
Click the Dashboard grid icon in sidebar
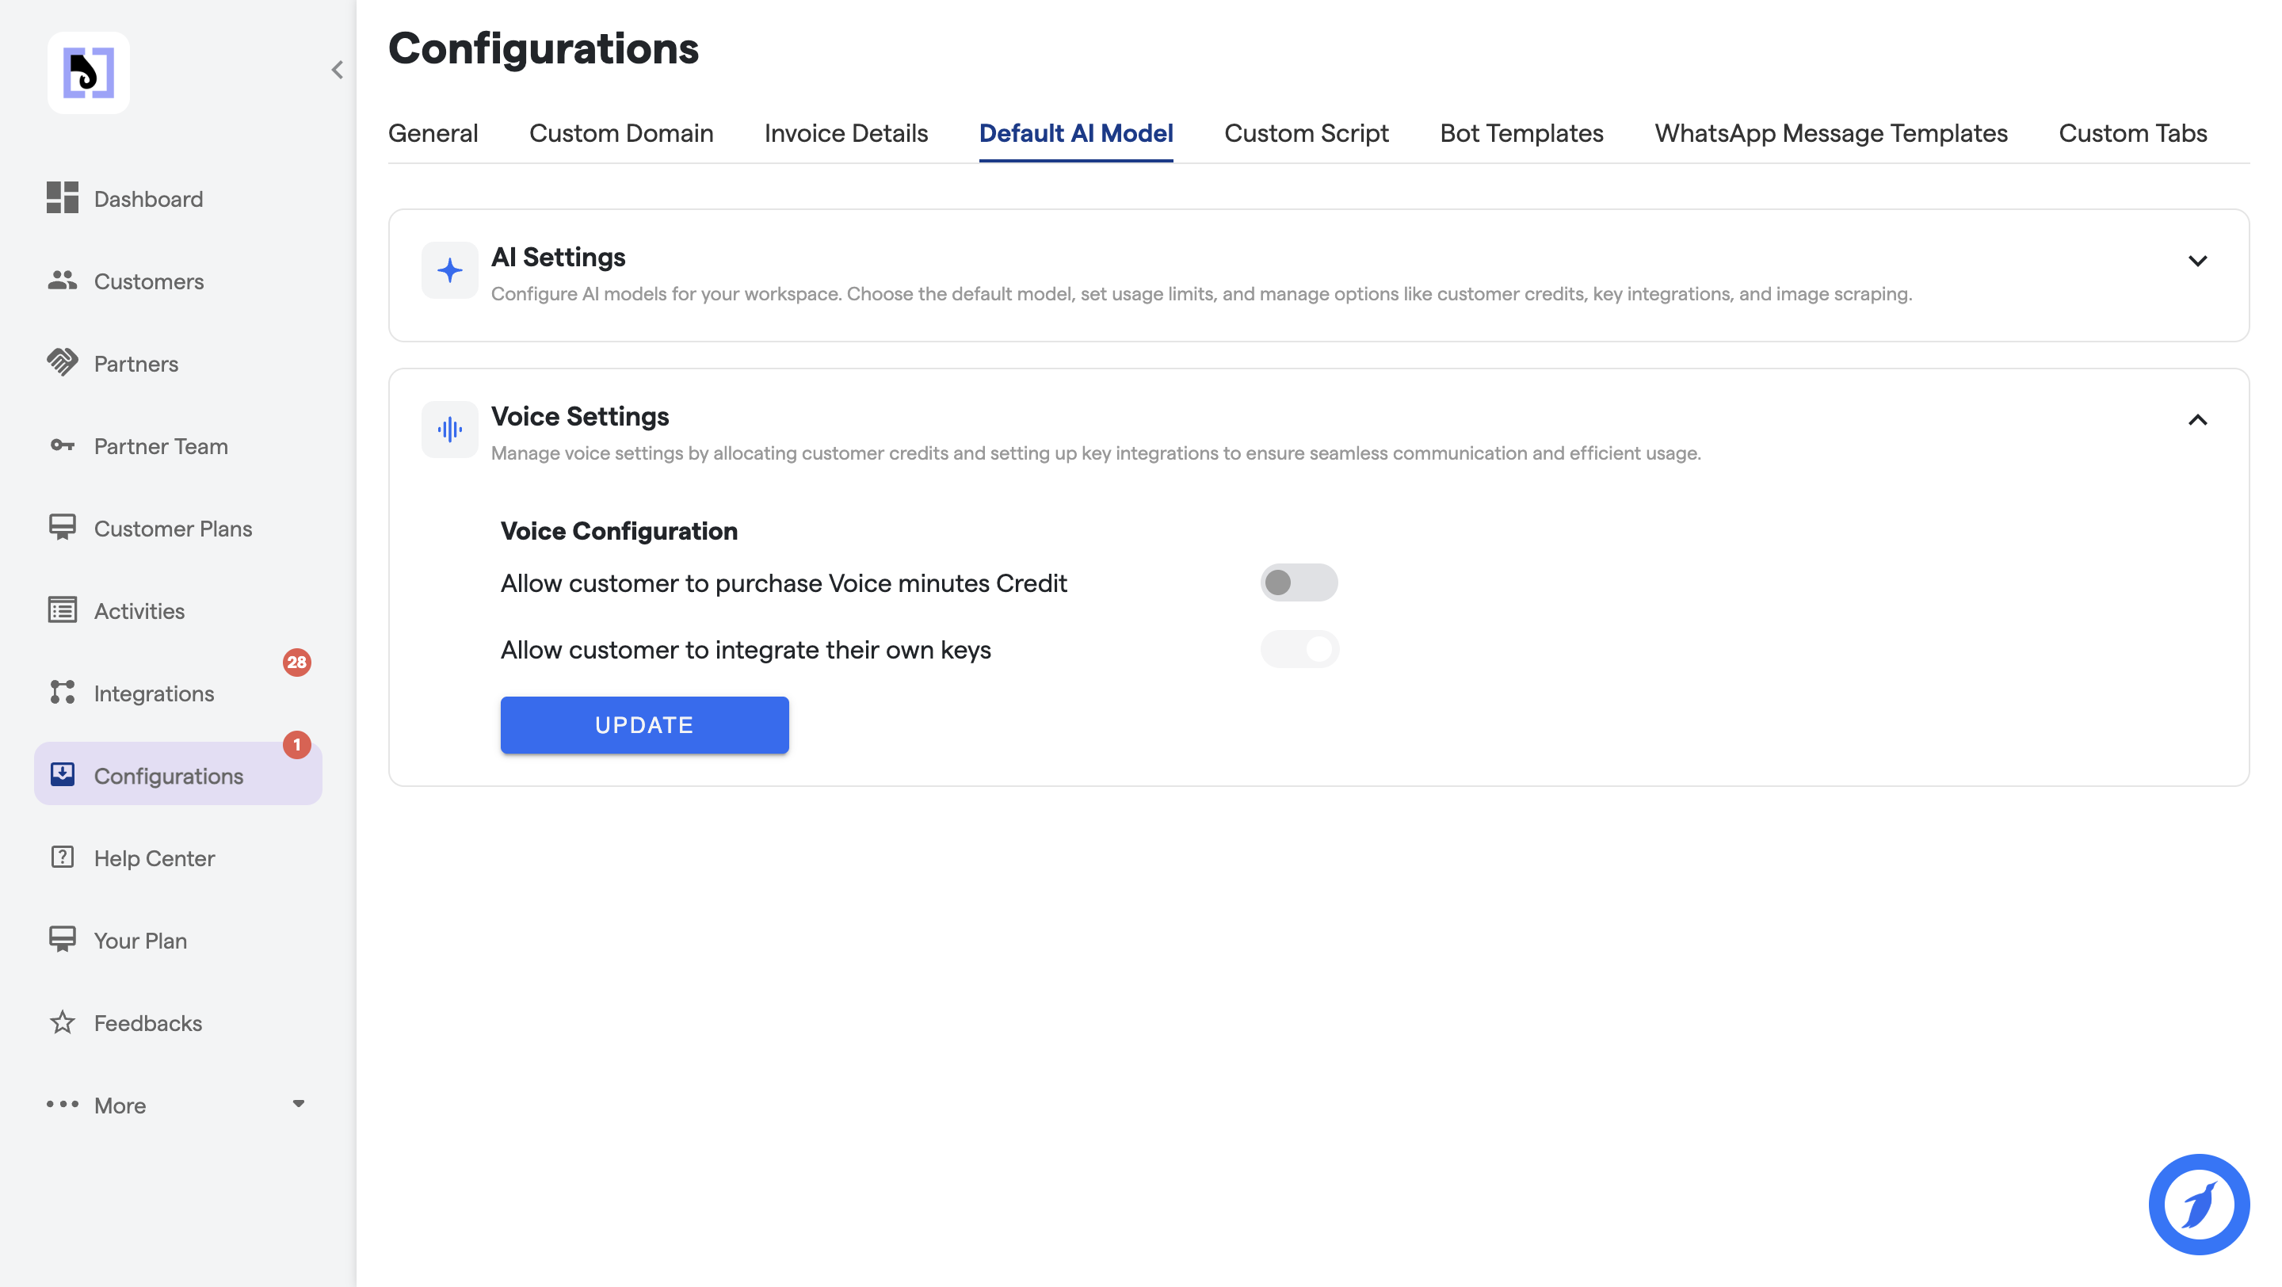(x=62, y=197)
